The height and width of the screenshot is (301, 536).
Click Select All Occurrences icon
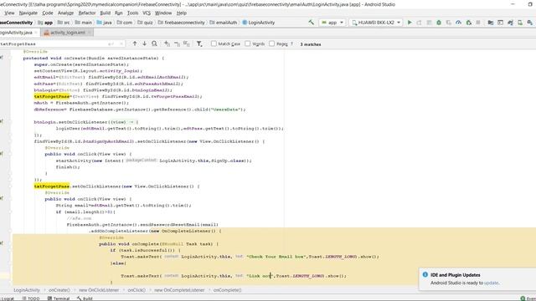coord(187,43)
